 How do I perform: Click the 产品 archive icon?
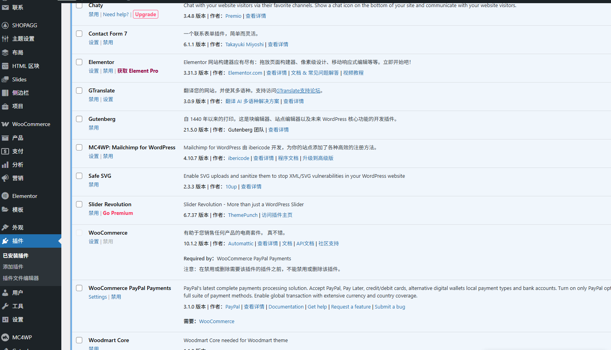pos(5,138)
